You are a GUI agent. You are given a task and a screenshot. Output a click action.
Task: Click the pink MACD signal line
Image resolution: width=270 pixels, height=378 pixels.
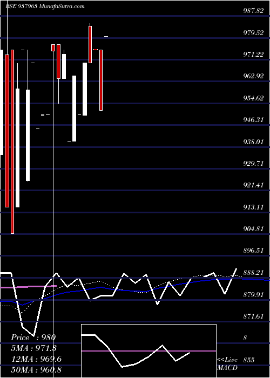coord(148,351)
